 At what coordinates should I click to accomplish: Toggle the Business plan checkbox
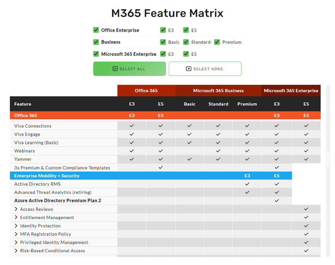tap(96, 42)
